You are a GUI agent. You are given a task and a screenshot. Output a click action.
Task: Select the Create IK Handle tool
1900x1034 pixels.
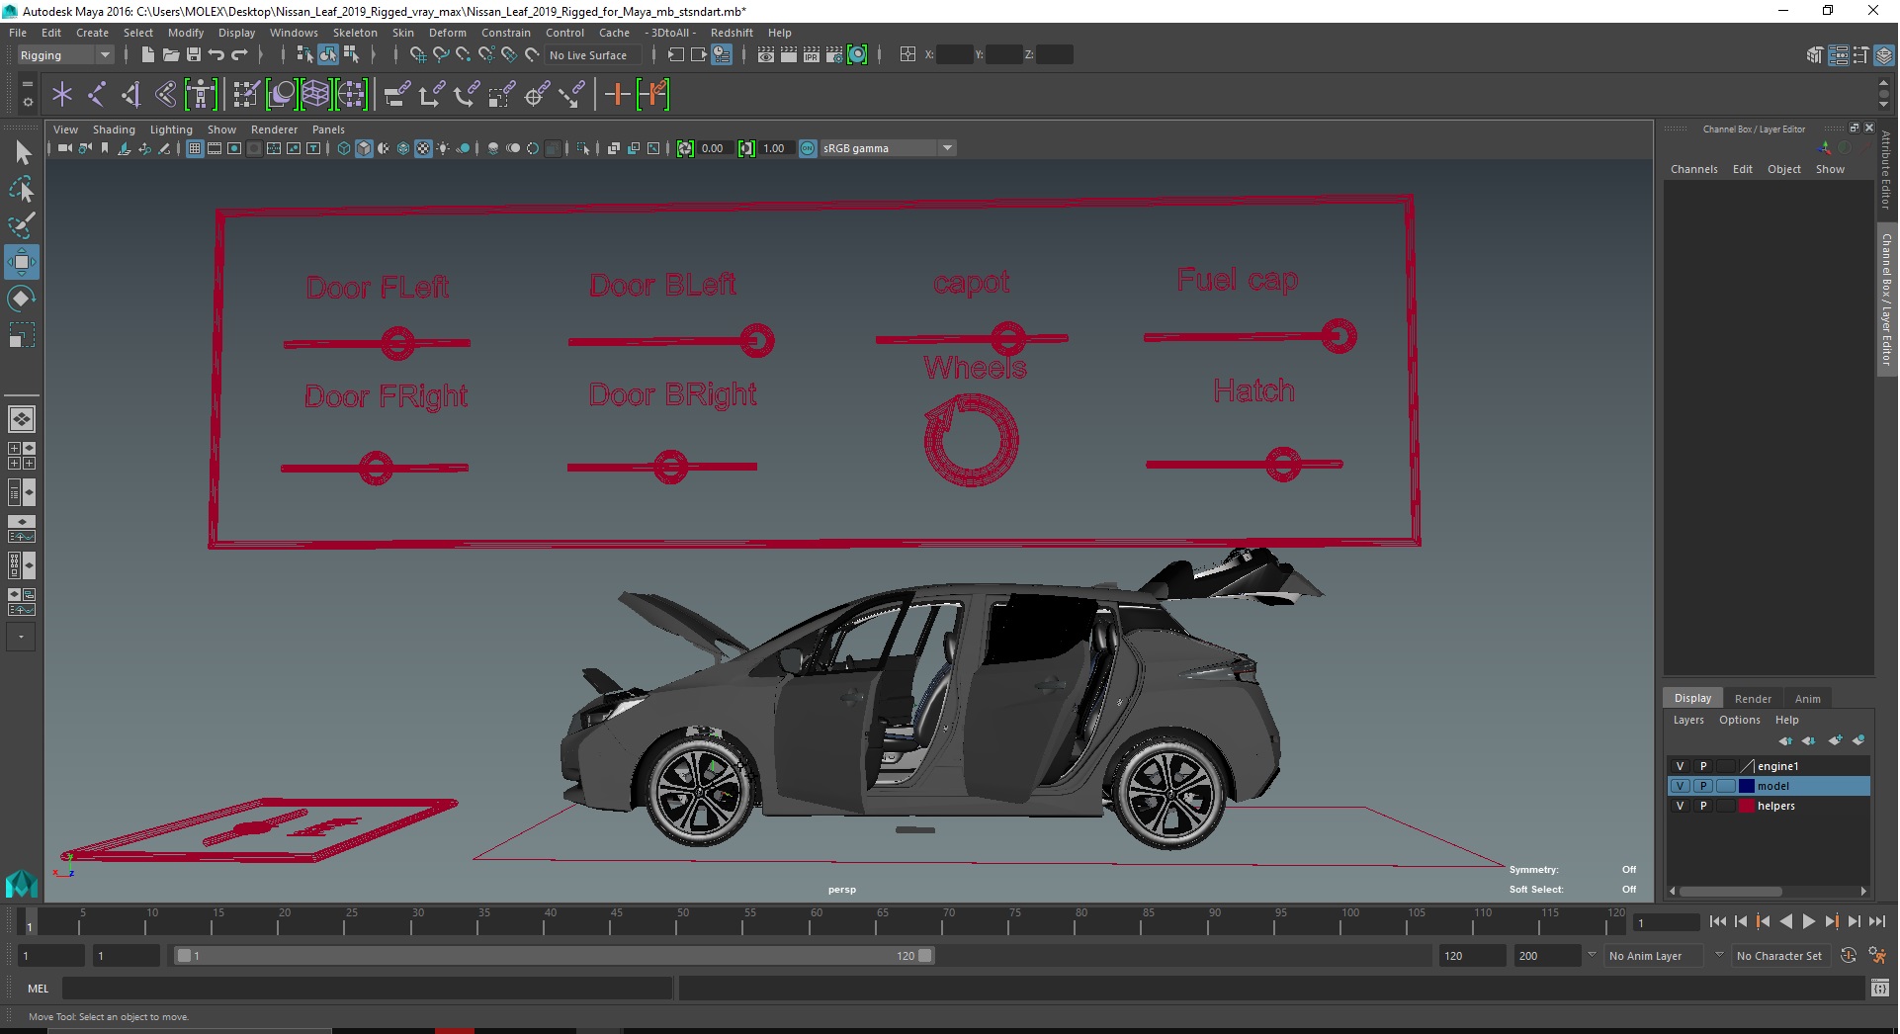pyautogui.click(x=130, y=95)
